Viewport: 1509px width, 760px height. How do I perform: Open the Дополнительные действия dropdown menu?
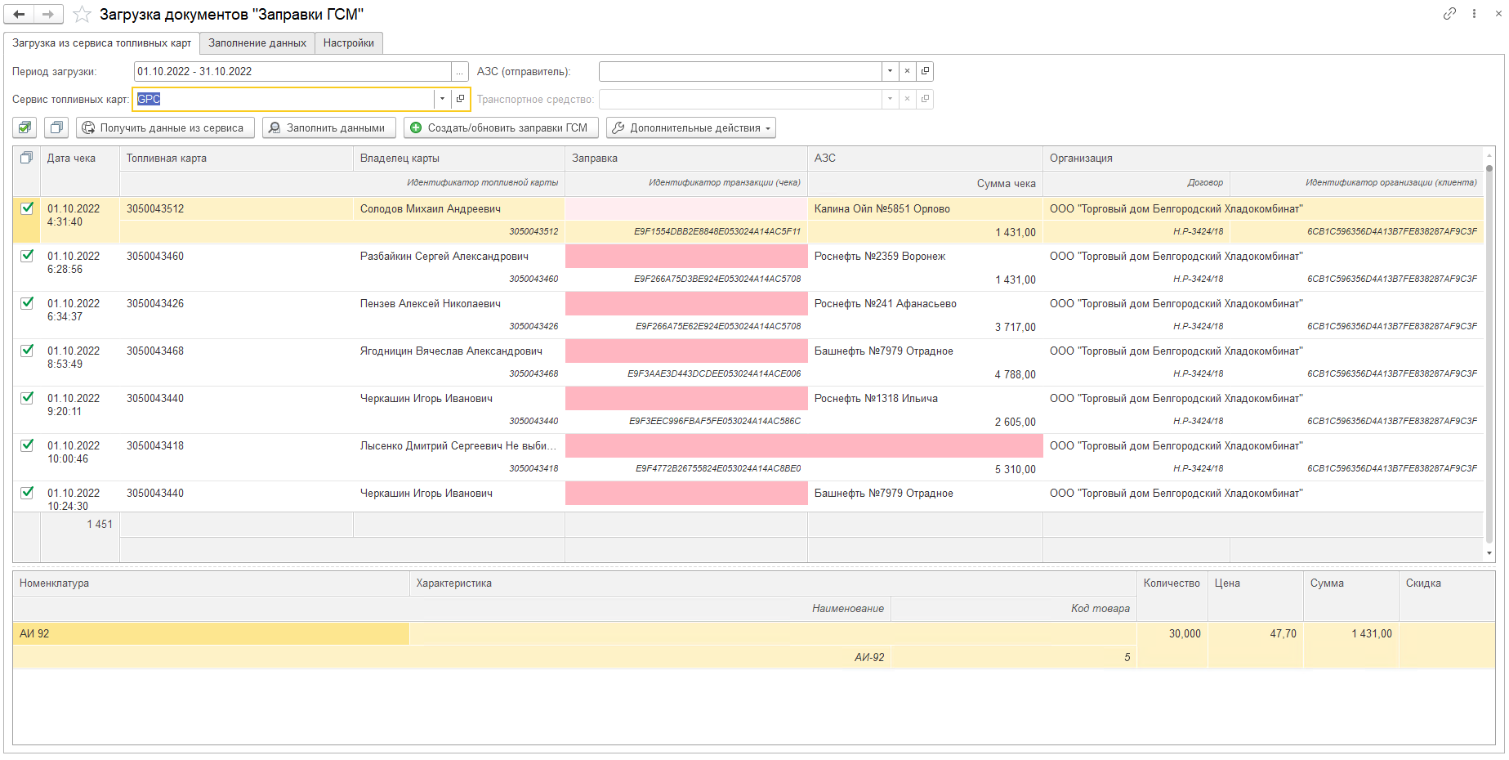pos(690,127)
